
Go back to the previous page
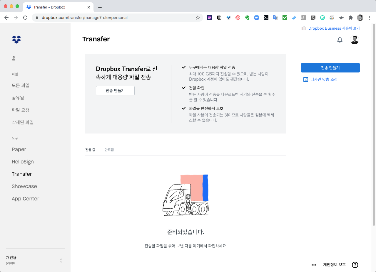click(x=6, y=18)
